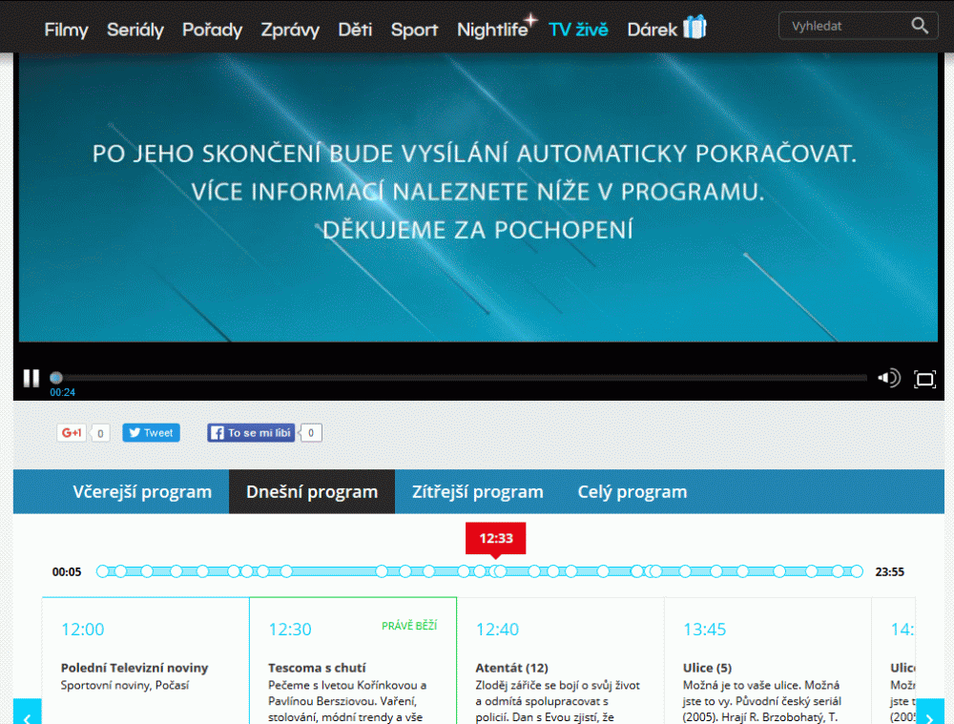Advance the carousel with the right arrow
The image size is (954, 724).
click(x=930, y=714)
